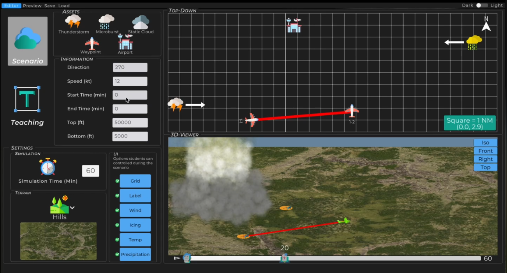Switch 3D viewer to Iso view
The height and width of the screenshot is (273, 507).
point(485,143)
